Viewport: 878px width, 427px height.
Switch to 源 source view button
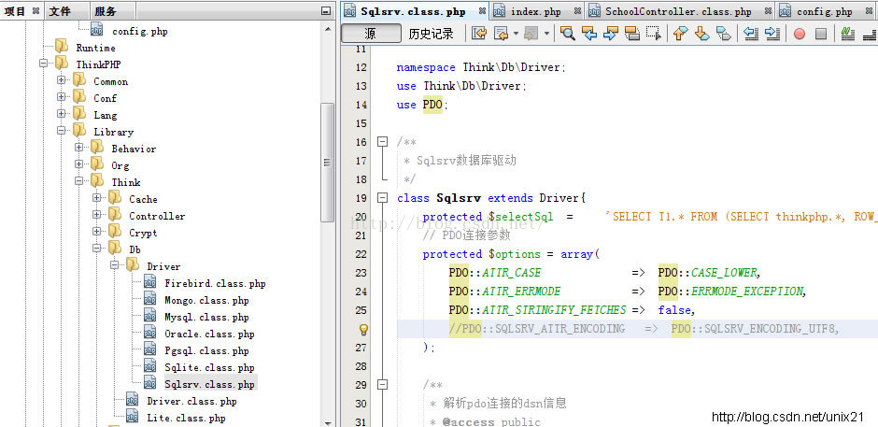tap(370, 34)
